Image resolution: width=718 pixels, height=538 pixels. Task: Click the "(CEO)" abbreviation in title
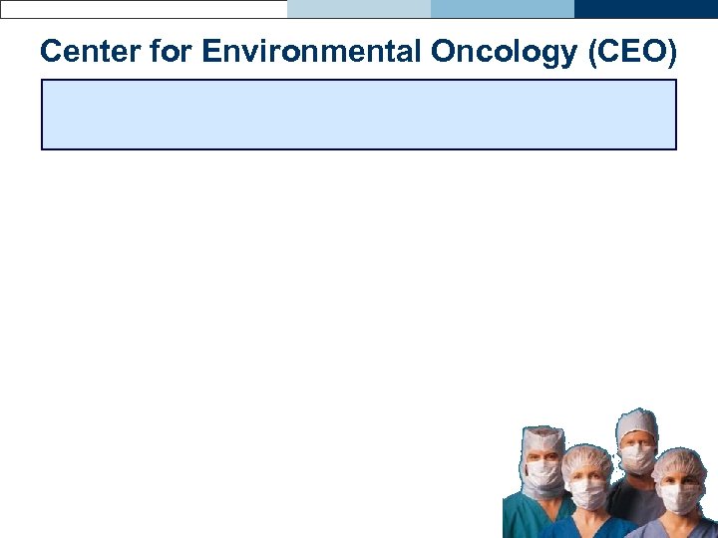pyautogui.click(x=630, y=52)
